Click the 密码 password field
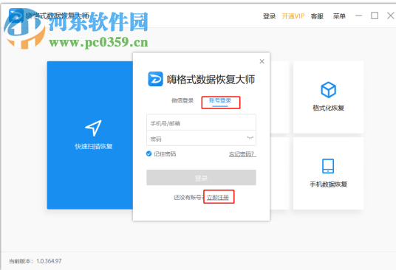This screenshot has width=396, height=270. pos(201,138)
